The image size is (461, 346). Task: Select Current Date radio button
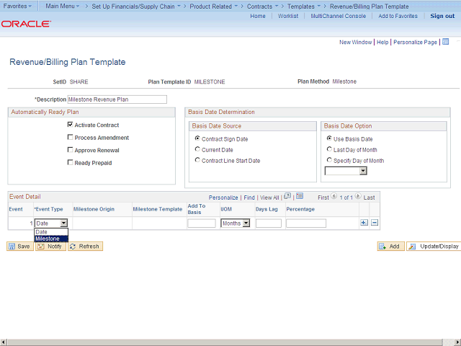(197, 149)
